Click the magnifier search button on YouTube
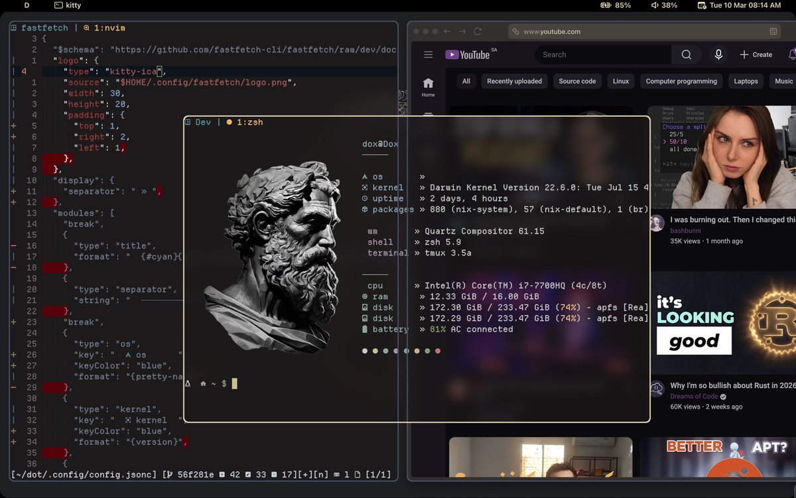Image resolution: width=796 pixels, height=498 pixels. (687, 54)
